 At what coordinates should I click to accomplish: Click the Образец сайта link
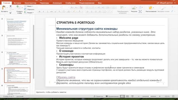pos(66,77)
